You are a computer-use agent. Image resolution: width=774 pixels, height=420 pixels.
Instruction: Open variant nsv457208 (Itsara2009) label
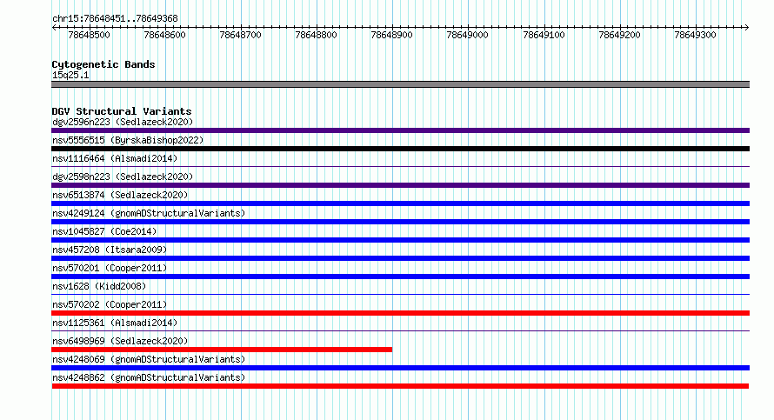(x=110, y=250)
